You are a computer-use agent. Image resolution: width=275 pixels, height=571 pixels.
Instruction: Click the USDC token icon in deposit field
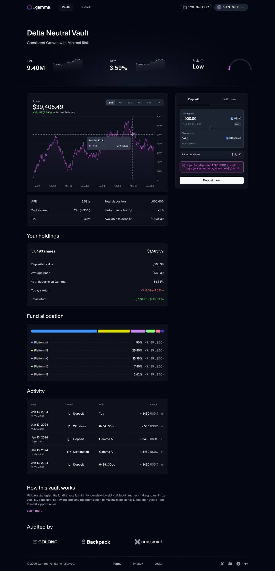click(x=232, y=119)
